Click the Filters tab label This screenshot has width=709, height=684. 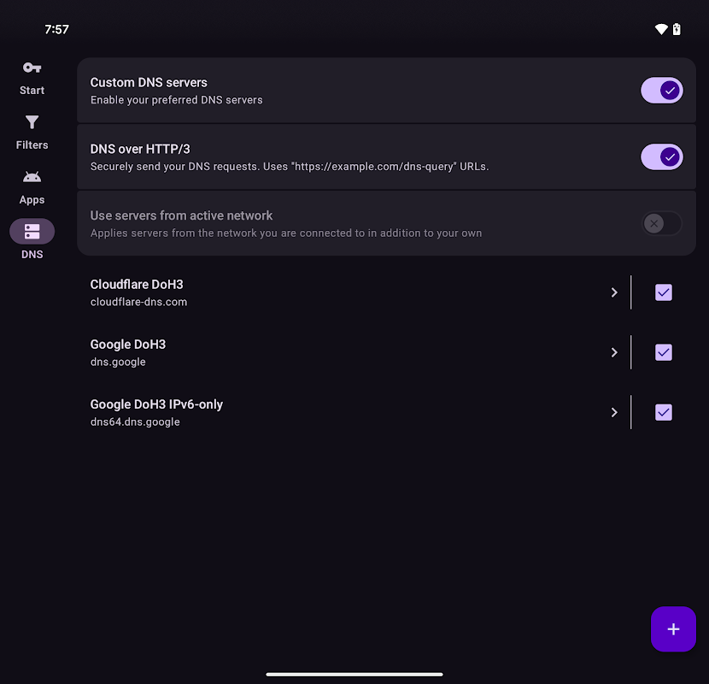coord(32,145)
